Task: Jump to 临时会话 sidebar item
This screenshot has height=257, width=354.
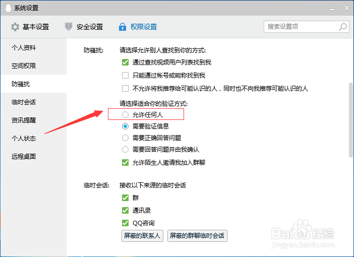Action: [34, 102]
